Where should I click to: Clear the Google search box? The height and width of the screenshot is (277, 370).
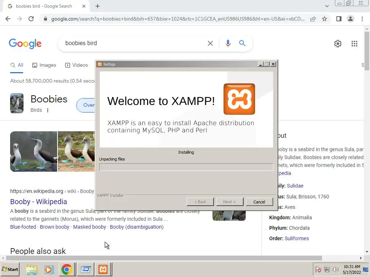[210, 43]
